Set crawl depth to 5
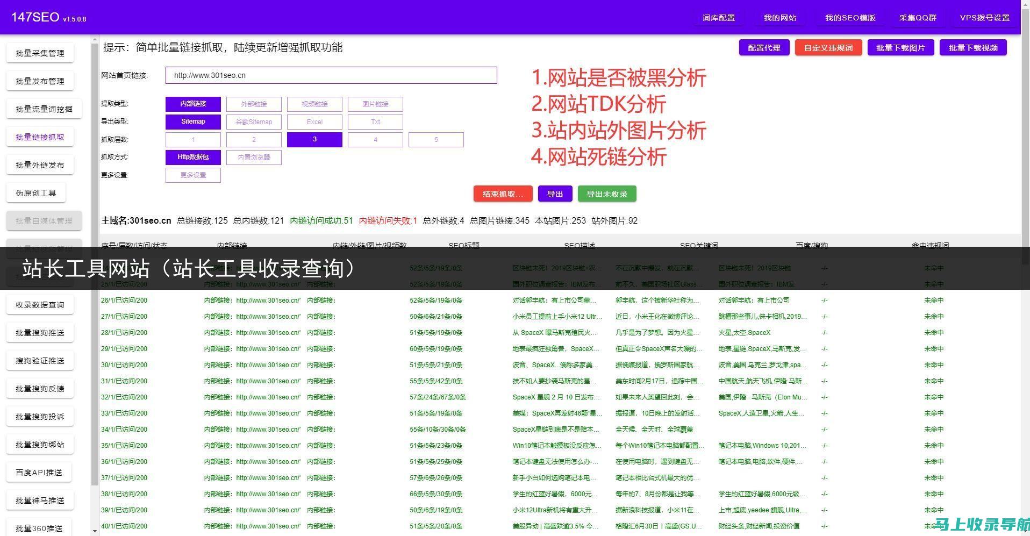The height and width of the screenshot is (536, 1030). 436,139
